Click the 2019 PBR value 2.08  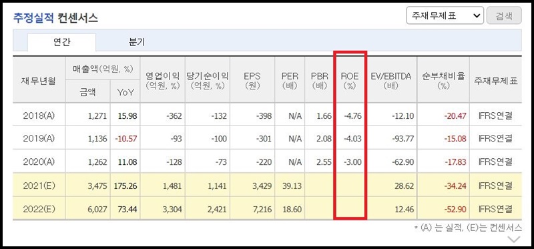pyautogui.click(x=324, y=139)
